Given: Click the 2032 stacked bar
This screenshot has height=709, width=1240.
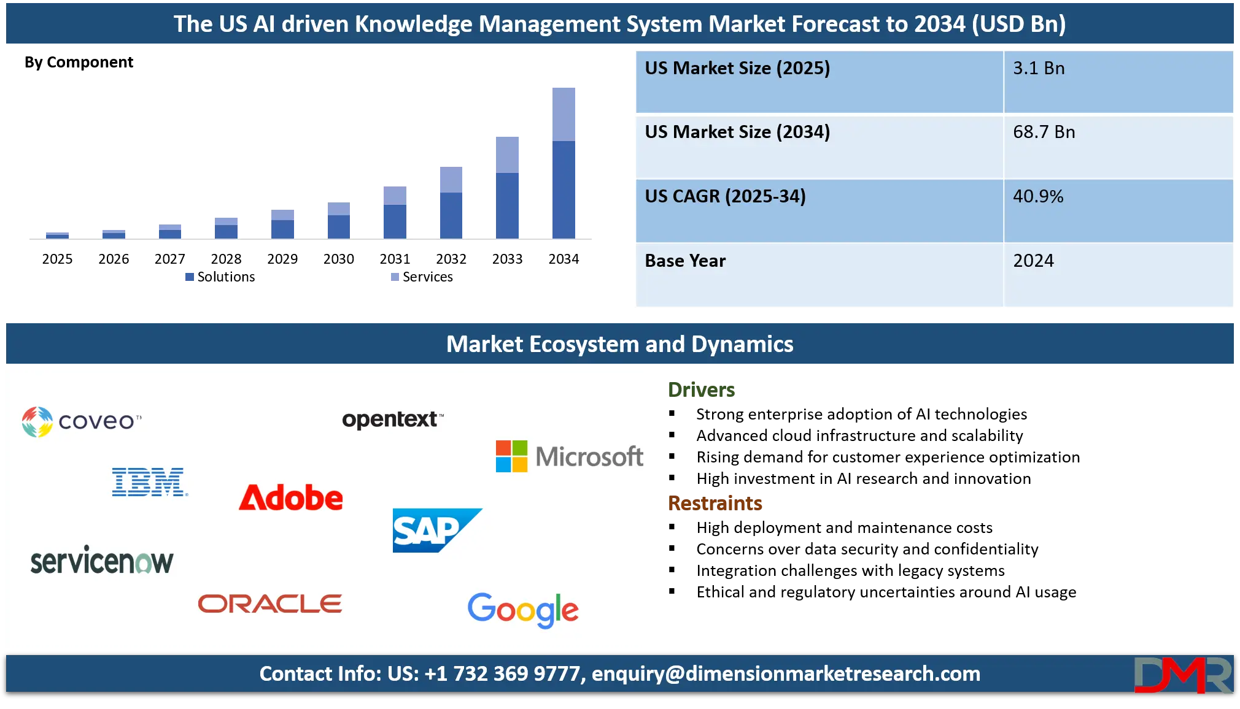Looking at the screenshot, I should 451,202.
